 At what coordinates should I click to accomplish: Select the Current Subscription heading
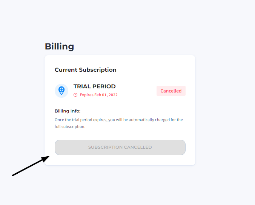(85, 70)
